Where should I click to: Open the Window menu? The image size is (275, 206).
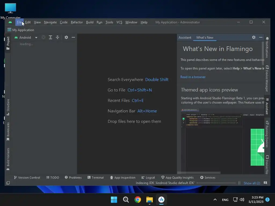tap(131, 22)
